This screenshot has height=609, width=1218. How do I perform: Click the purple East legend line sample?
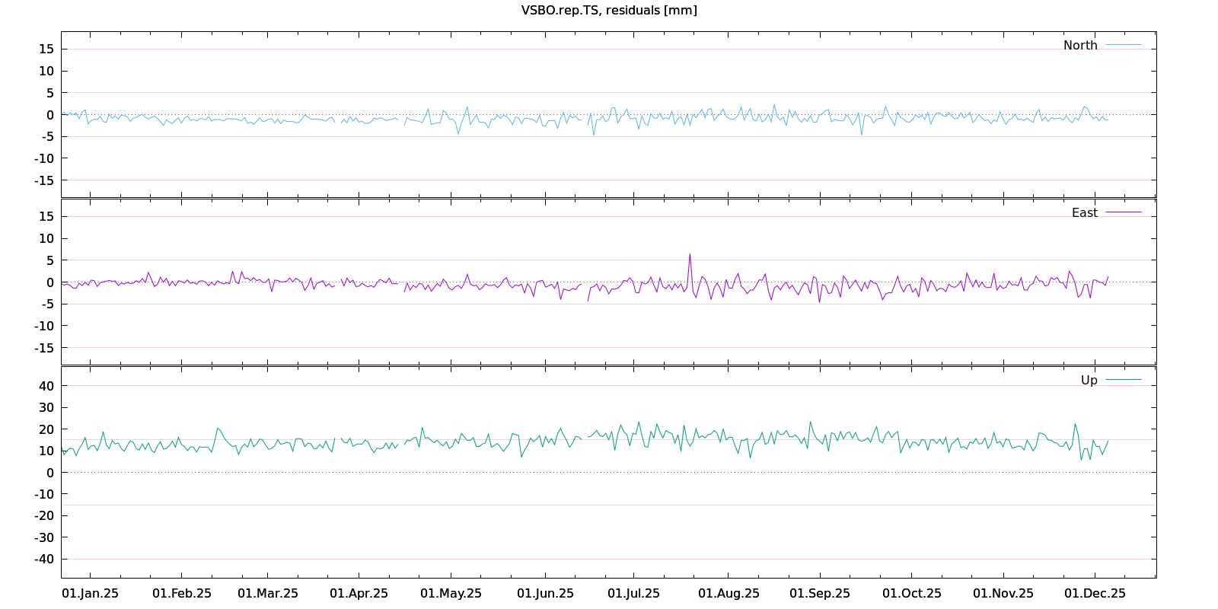tap(1123, 212)
